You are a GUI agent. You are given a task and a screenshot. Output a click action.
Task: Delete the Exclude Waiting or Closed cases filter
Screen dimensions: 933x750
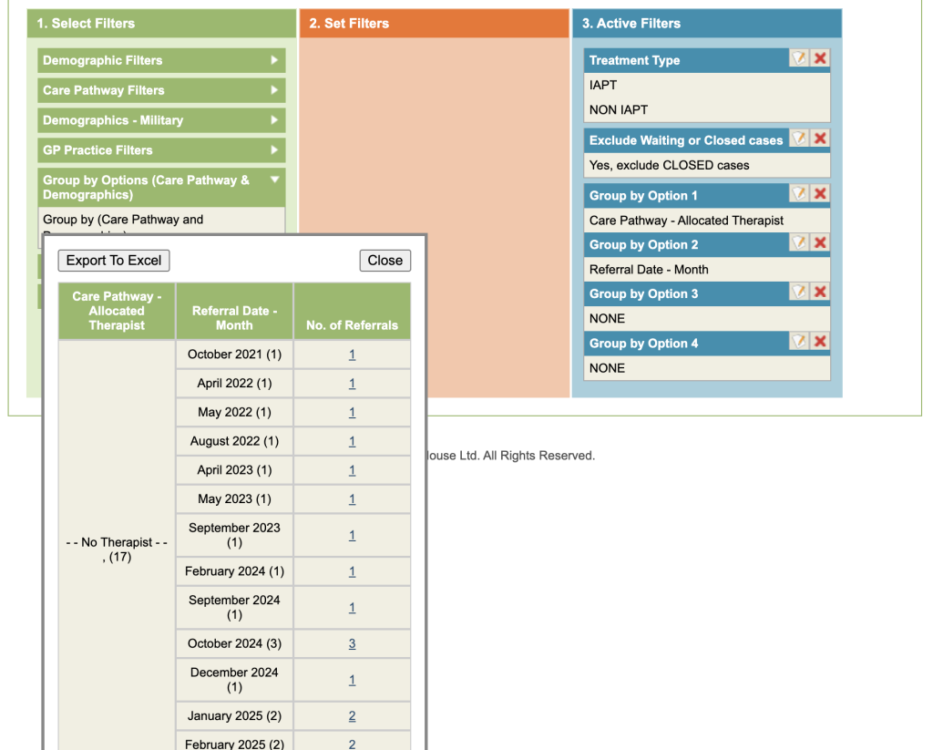820,139
